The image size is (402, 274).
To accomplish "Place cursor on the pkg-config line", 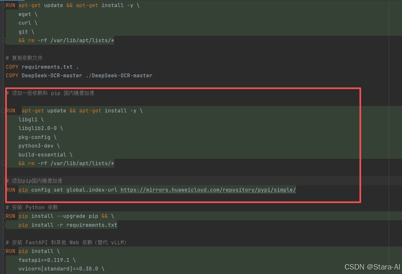I will tap(37, 137).
